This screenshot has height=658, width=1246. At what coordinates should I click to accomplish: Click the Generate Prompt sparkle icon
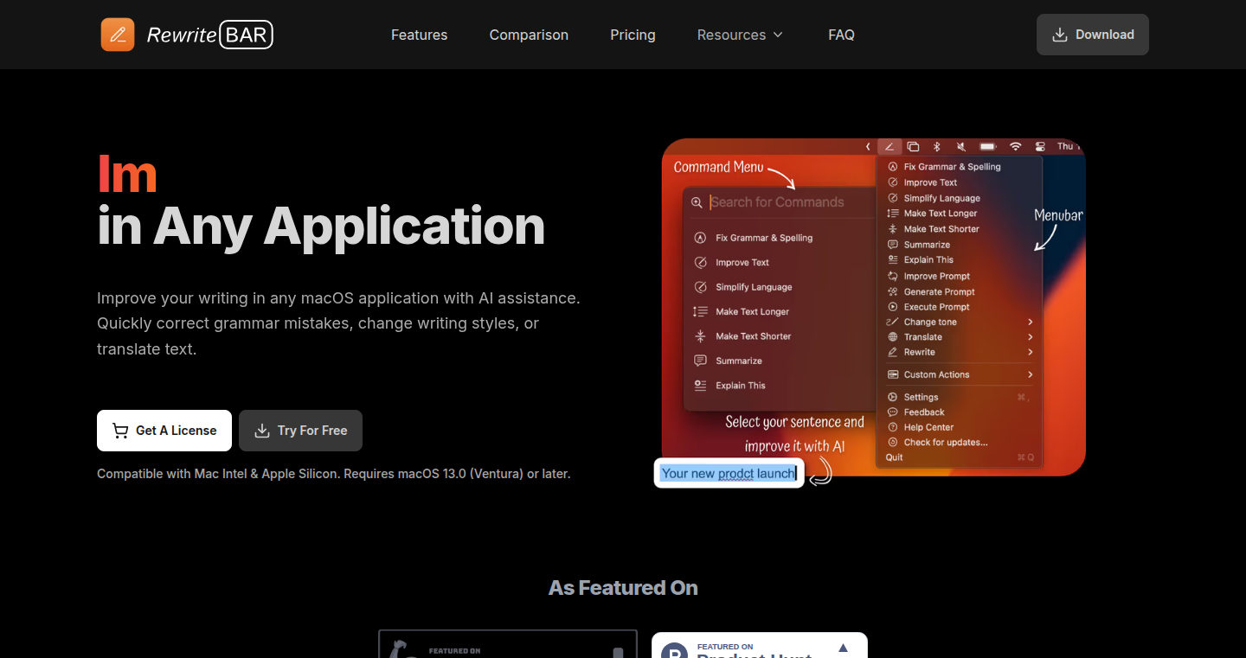click(x=893, y=291)
